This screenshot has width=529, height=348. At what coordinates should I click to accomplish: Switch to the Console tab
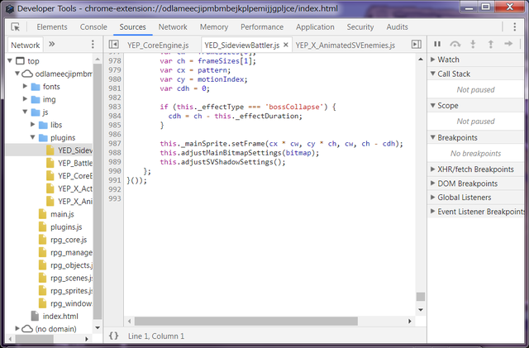coord(93,27)
